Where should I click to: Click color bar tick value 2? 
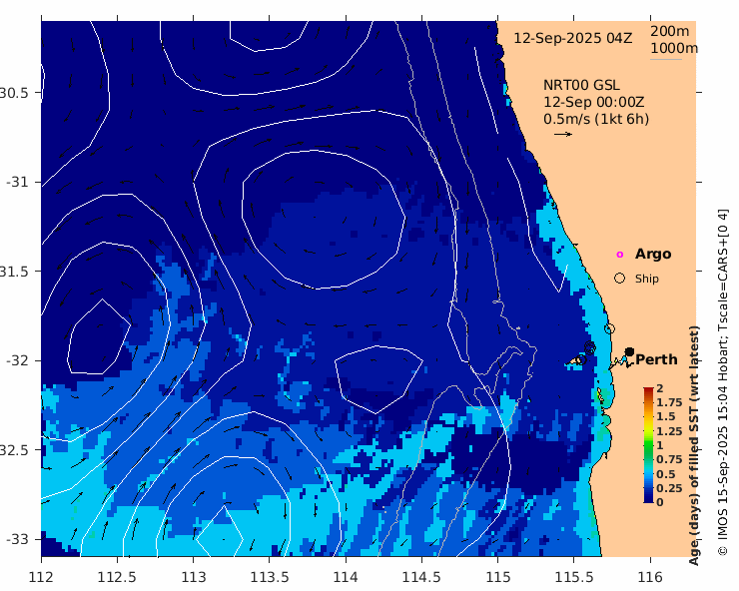point(660,388)
